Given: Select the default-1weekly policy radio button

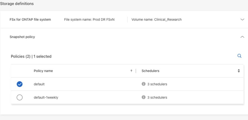Looking at the screenshot, I should click(20, 97).
